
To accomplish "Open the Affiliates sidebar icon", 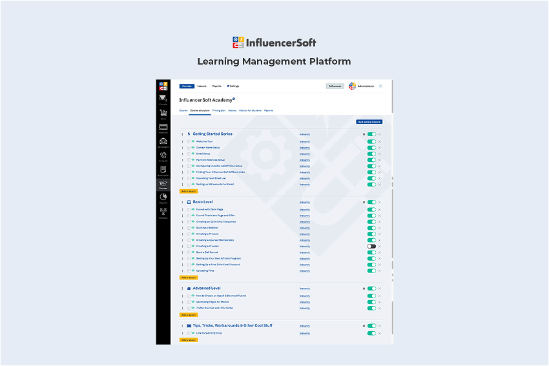I will (163, 212).
